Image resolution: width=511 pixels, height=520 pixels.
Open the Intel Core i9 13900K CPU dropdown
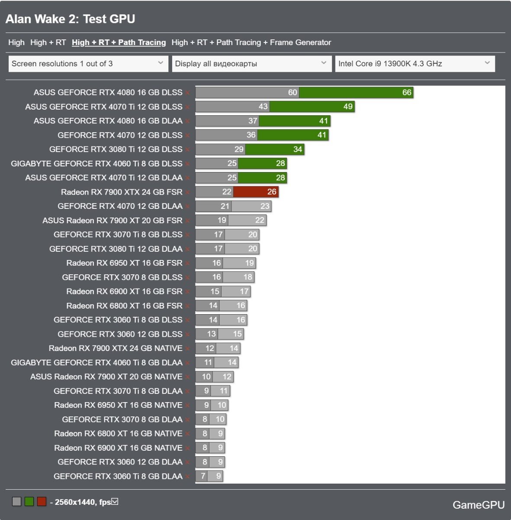coord(415,64)
